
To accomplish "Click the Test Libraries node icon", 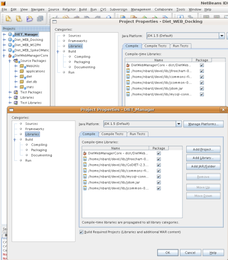I will [16, 103].
